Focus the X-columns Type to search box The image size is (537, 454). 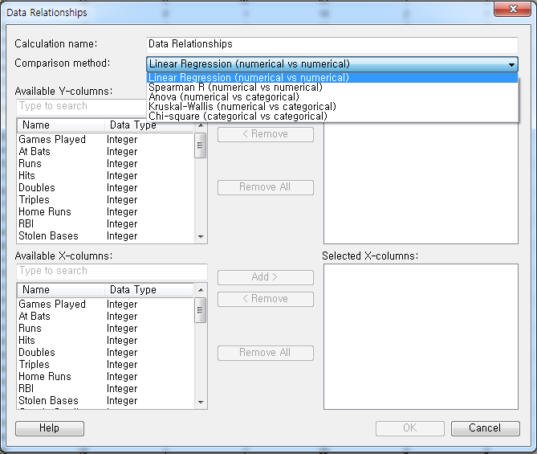112,271
